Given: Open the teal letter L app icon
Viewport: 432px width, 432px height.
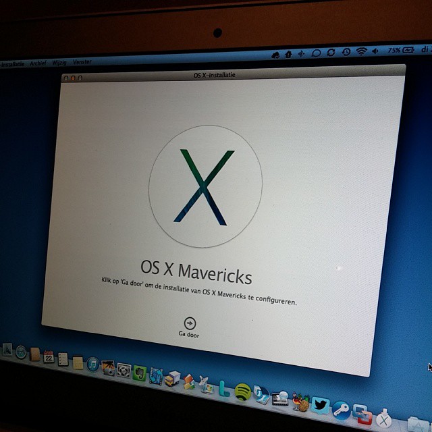Looking at the screenshot, I should (224, 389).
